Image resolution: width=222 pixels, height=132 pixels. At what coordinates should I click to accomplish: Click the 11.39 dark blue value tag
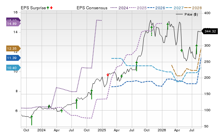13,58
